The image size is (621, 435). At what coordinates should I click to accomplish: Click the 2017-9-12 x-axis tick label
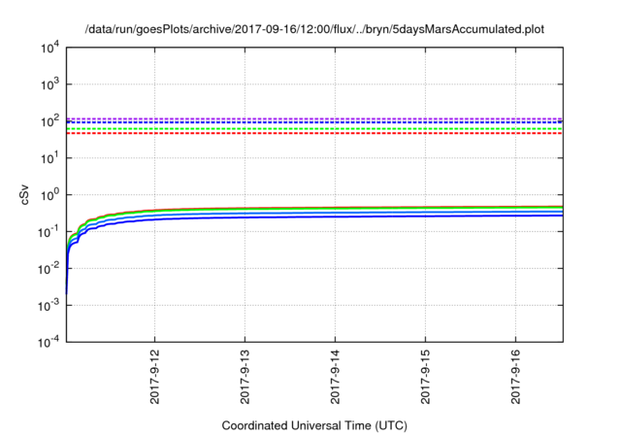pyautogui.click(x=154, y=377)
